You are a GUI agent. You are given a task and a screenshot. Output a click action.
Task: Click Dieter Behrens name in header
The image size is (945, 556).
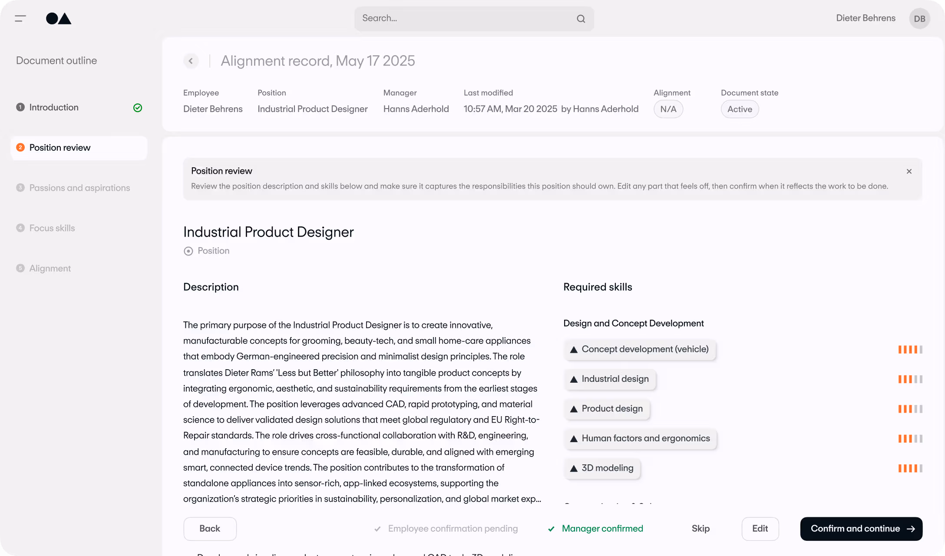click(866, 18)
